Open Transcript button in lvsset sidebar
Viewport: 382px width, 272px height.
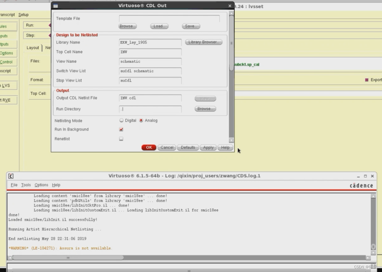(8, 71)
